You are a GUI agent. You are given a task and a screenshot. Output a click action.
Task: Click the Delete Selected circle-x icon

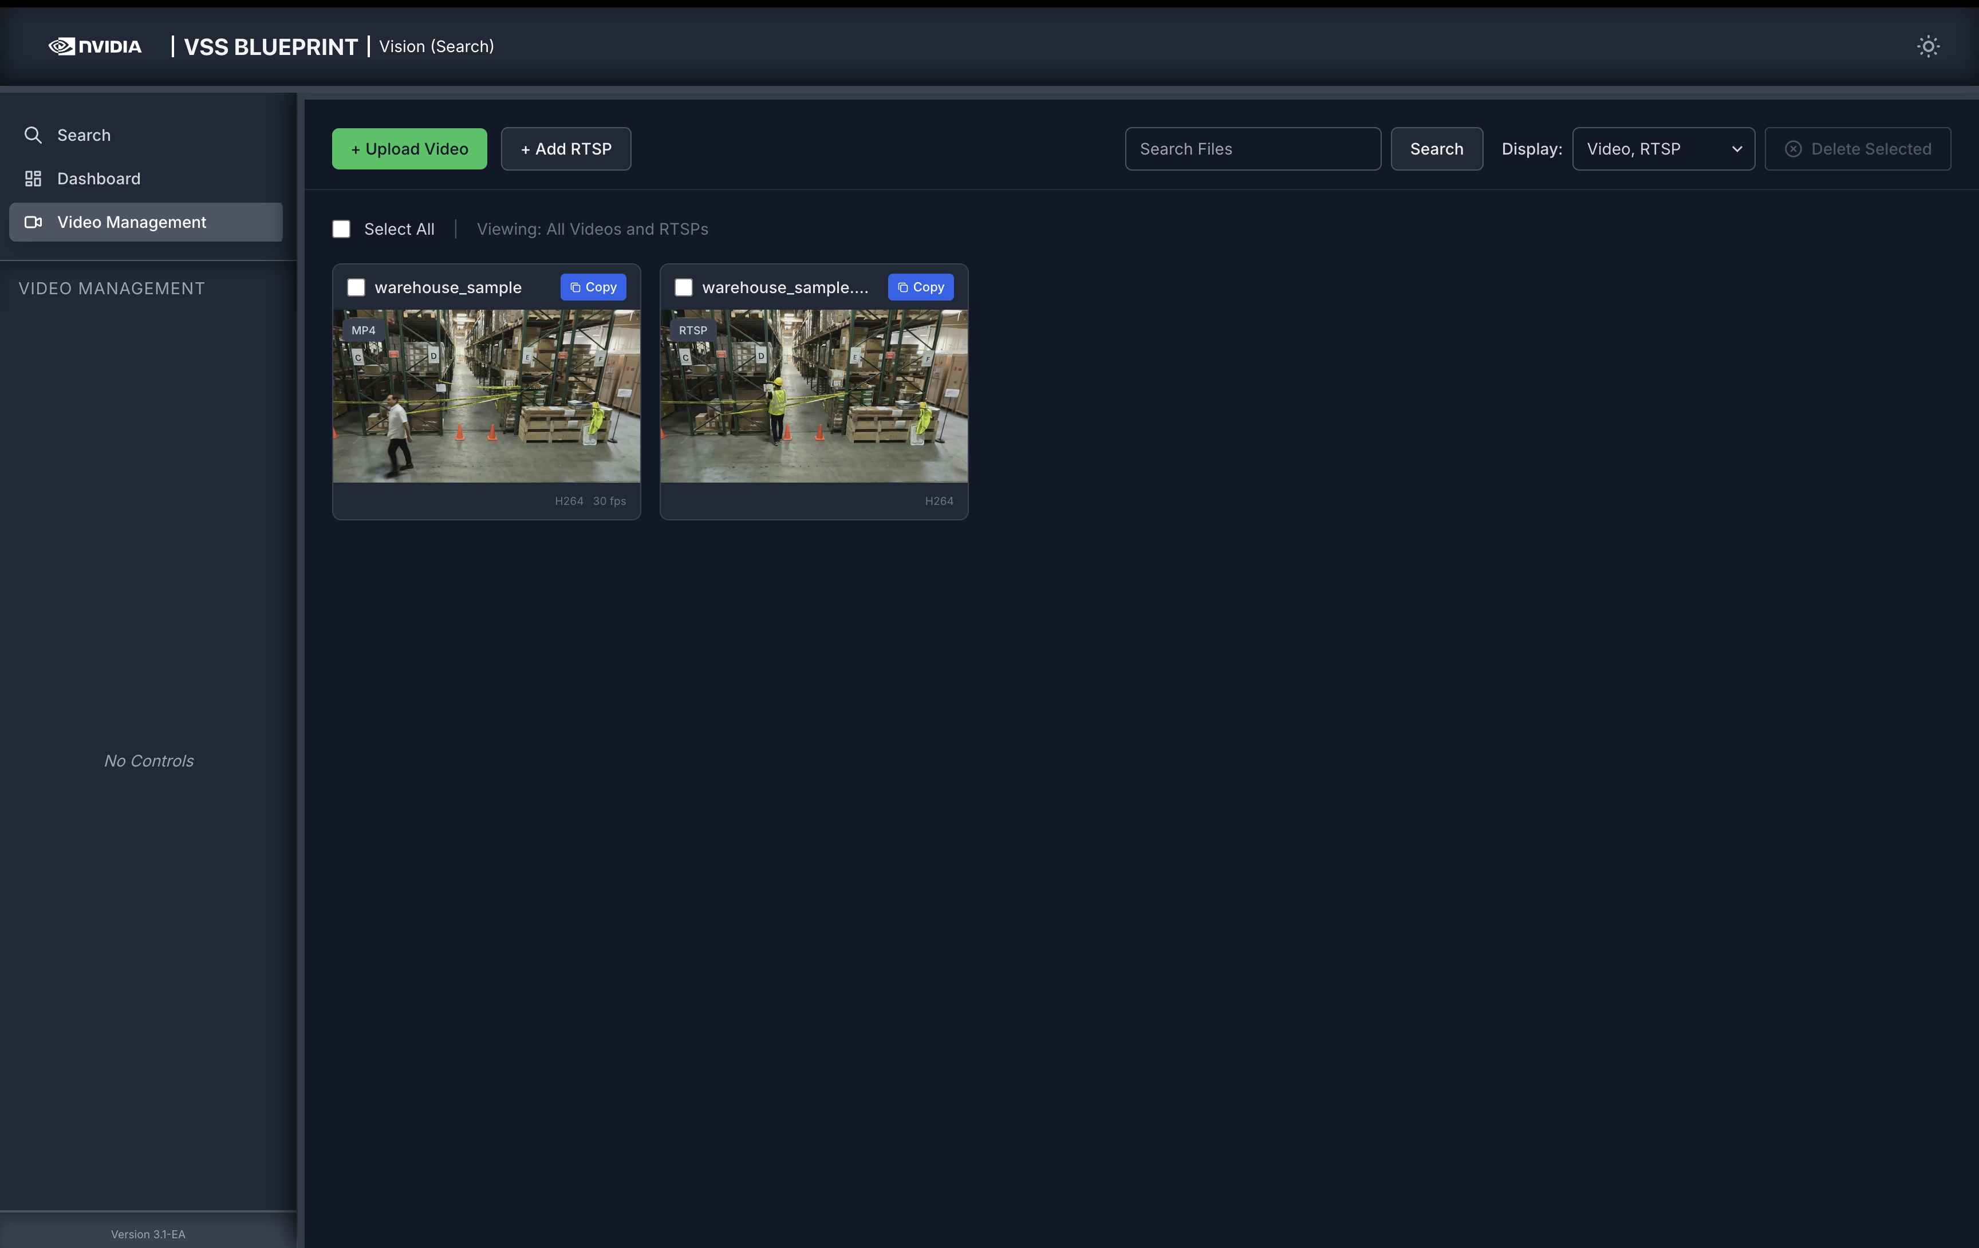(1792, 149)
